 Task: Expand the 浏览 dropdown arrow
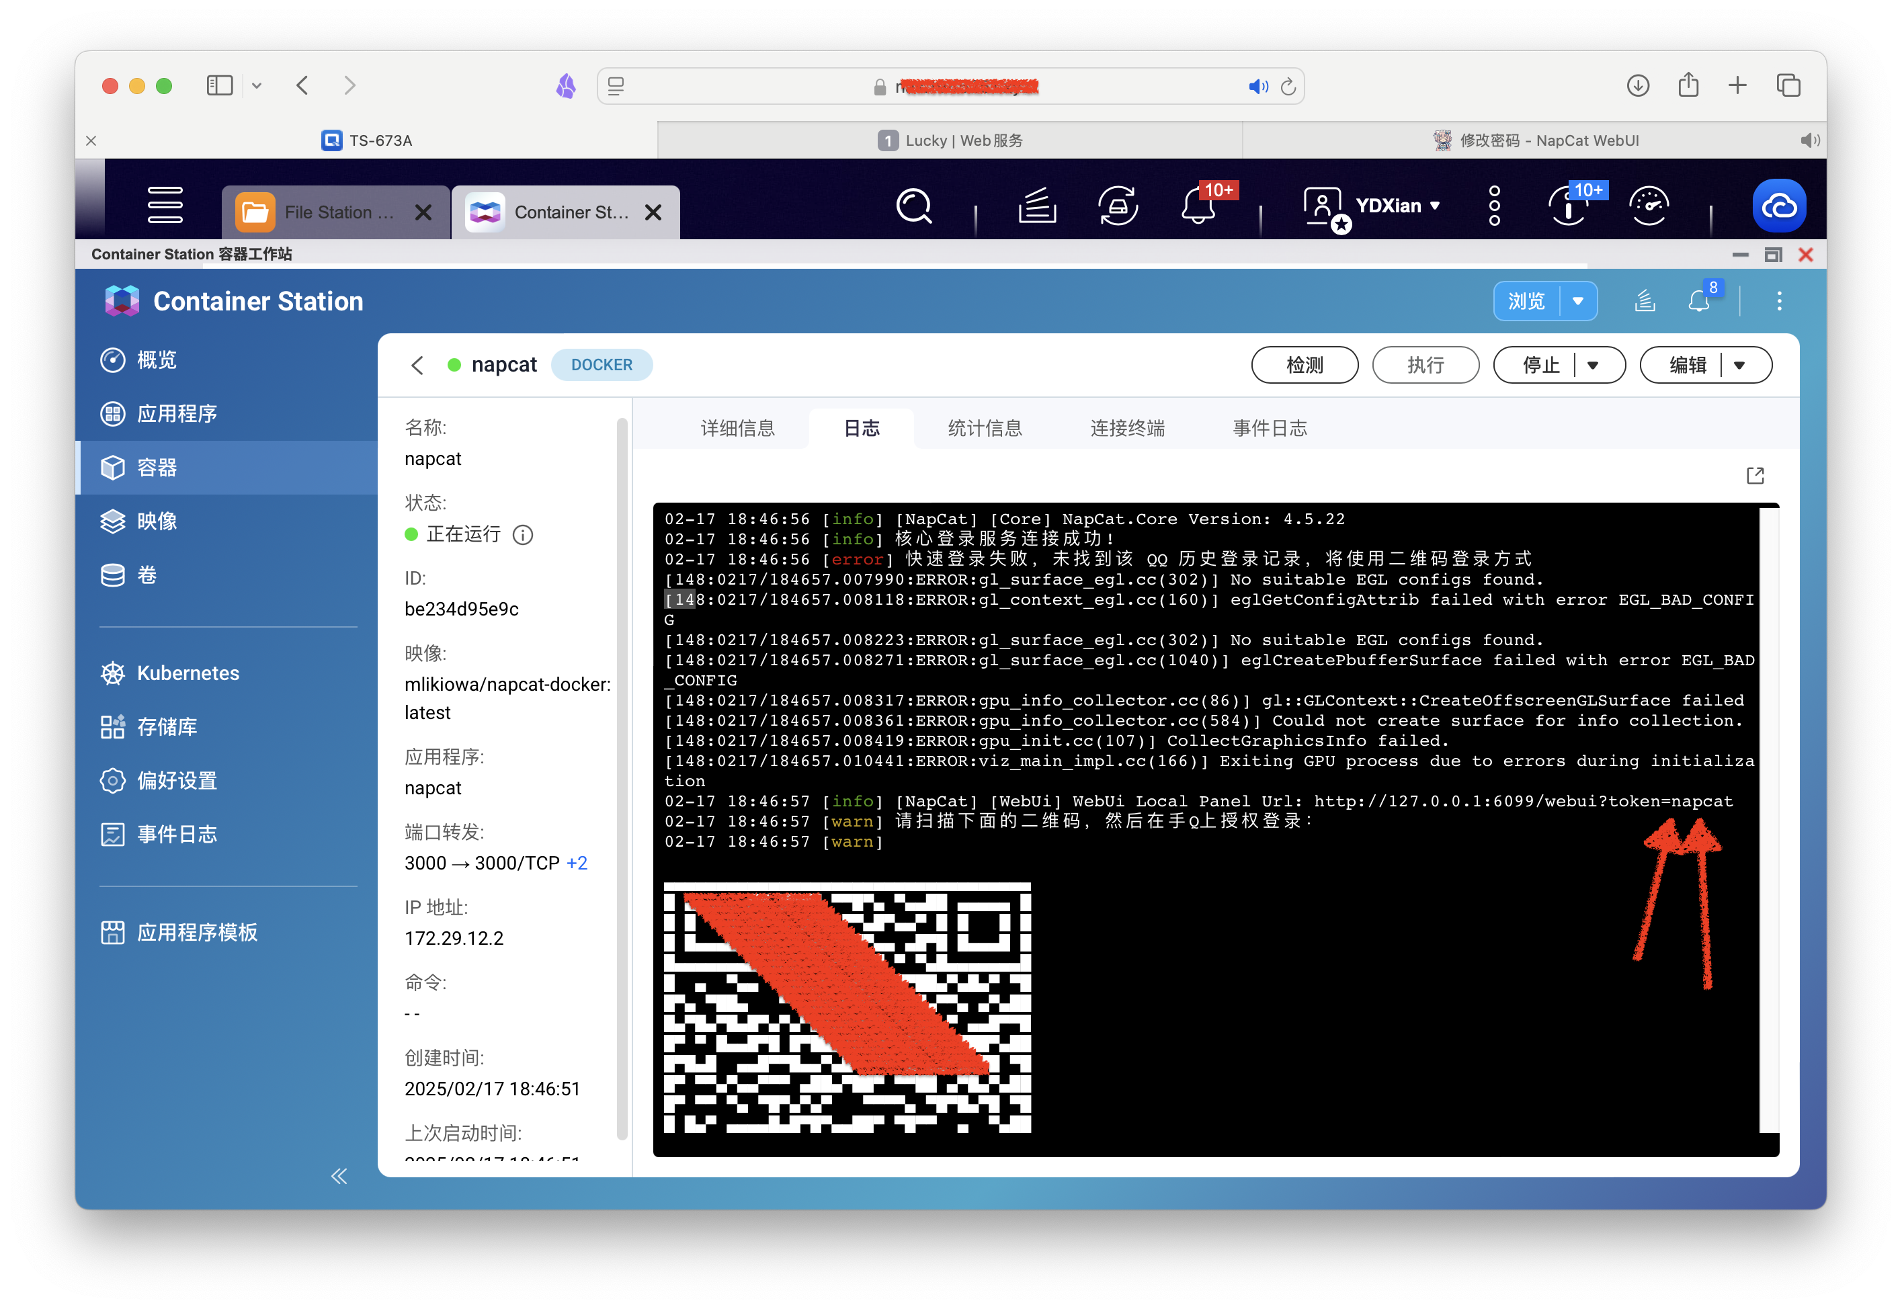(x=1578, y=302)
